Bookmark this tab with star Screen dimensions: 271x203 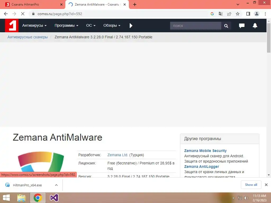click(x=238, y=14)
